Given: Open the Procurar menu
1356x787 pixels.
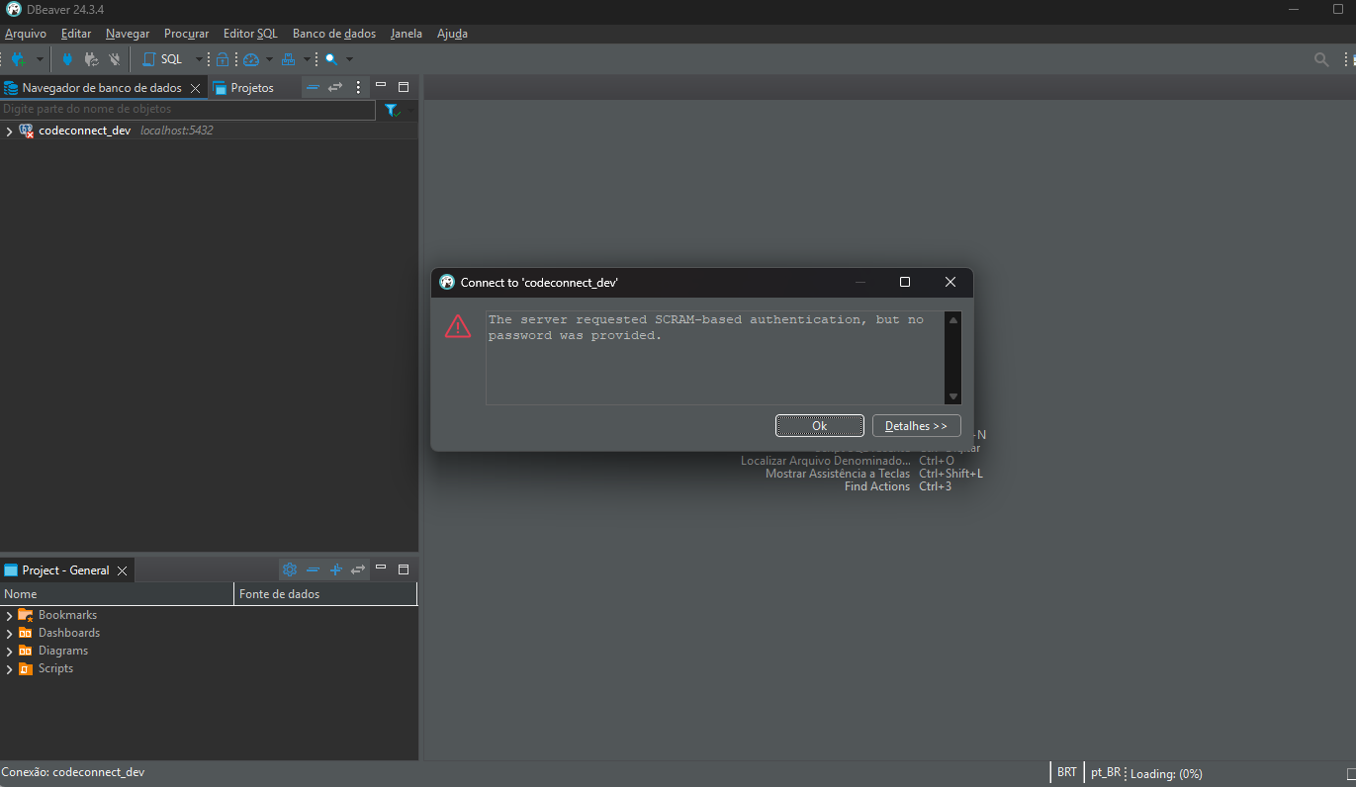Looking at the screenshot, I should [x=187, y=34].
